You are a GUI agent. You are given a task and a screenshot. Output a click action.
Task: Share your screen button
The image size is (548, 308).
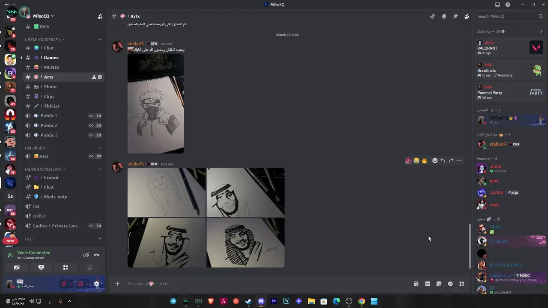[41, 268]
